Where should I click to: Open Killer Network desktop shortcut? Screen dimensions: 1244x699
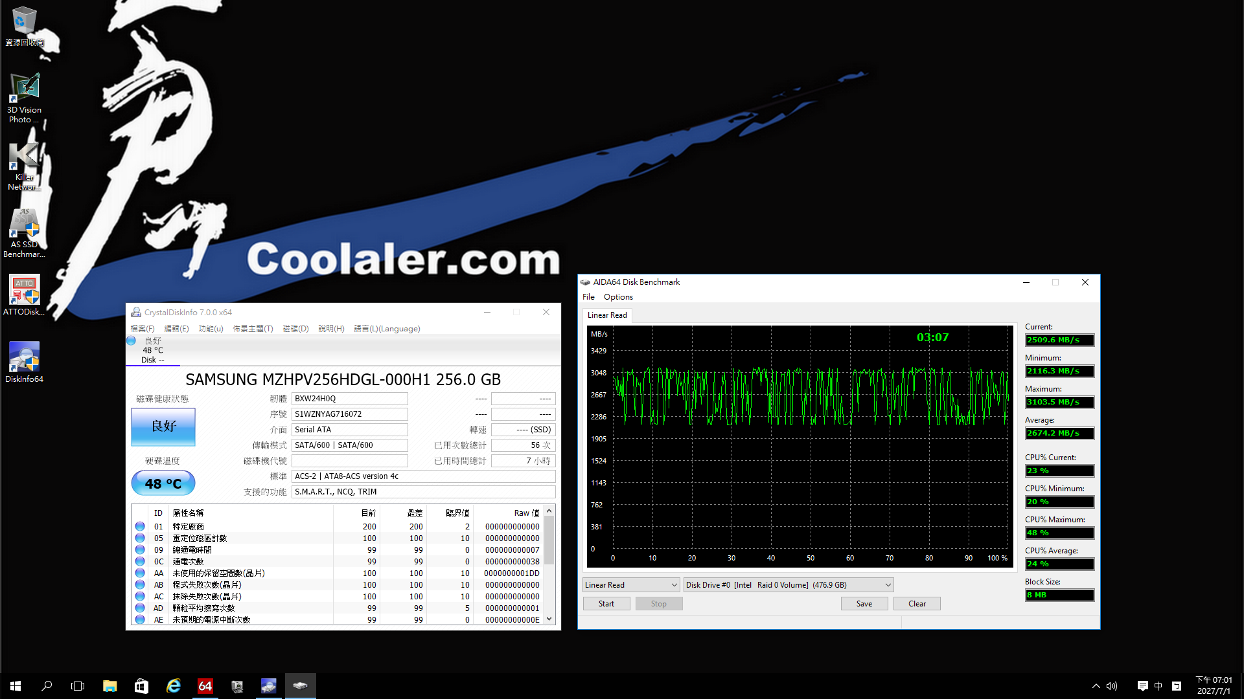(24, 167)
